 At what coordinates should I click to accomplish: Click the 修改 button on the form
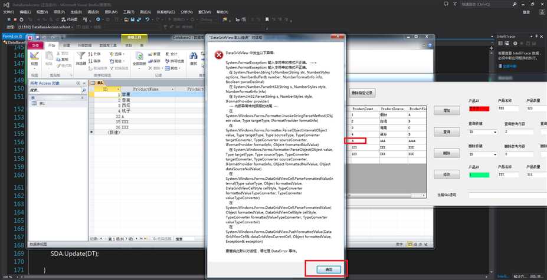[x=447, y=174]
